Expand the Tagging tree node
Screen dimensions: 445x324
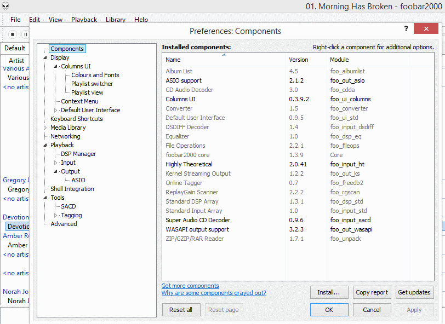click(56, 215)
